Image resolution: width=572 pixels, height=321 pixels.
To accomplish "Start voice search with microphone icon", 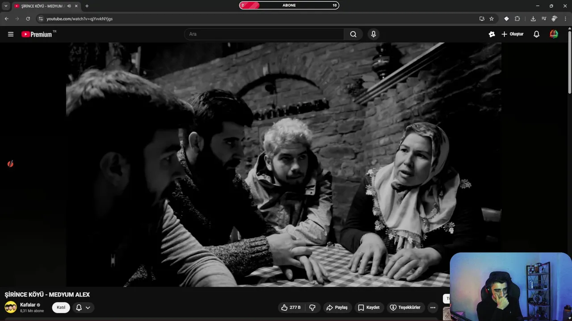I will (x=374, y=34).
